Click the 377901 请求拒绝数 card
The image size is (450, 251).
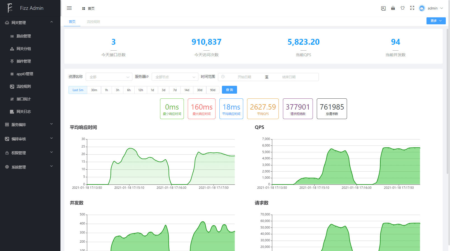pyautogui.click(x=298, y=109)
